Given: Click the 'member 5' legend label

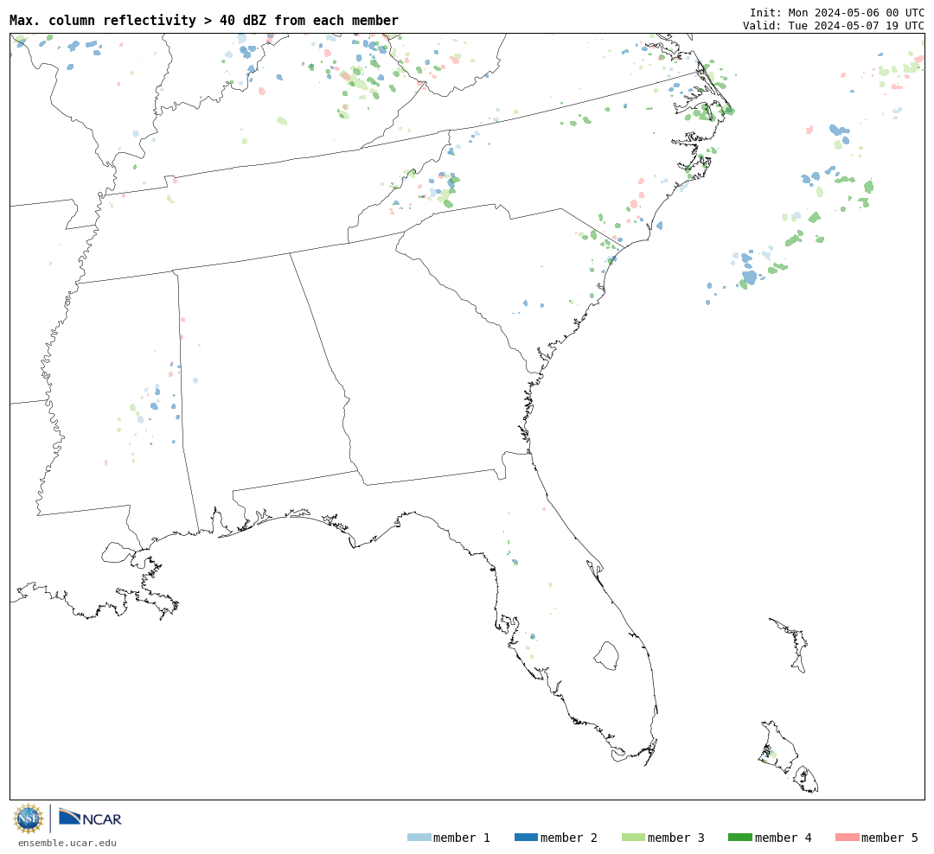Looking at the screenshot, I should [x=890, y=838].
